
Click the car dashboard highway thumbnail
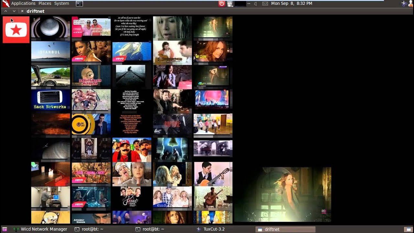click(x=50, y=76)
